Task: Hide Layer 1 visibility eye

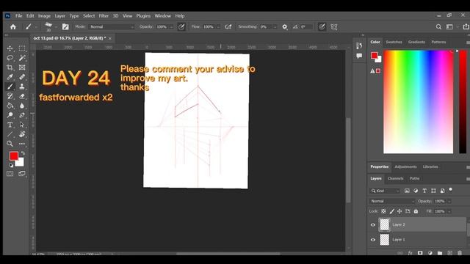Action: pos(373,240)
